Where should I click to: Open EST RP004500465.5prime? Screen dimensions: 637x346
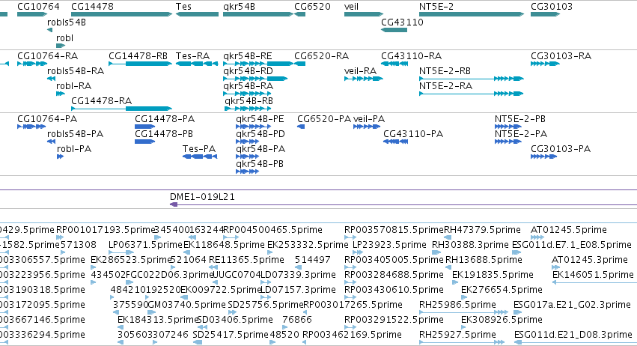pyautogui.click(x=231, y=237)
